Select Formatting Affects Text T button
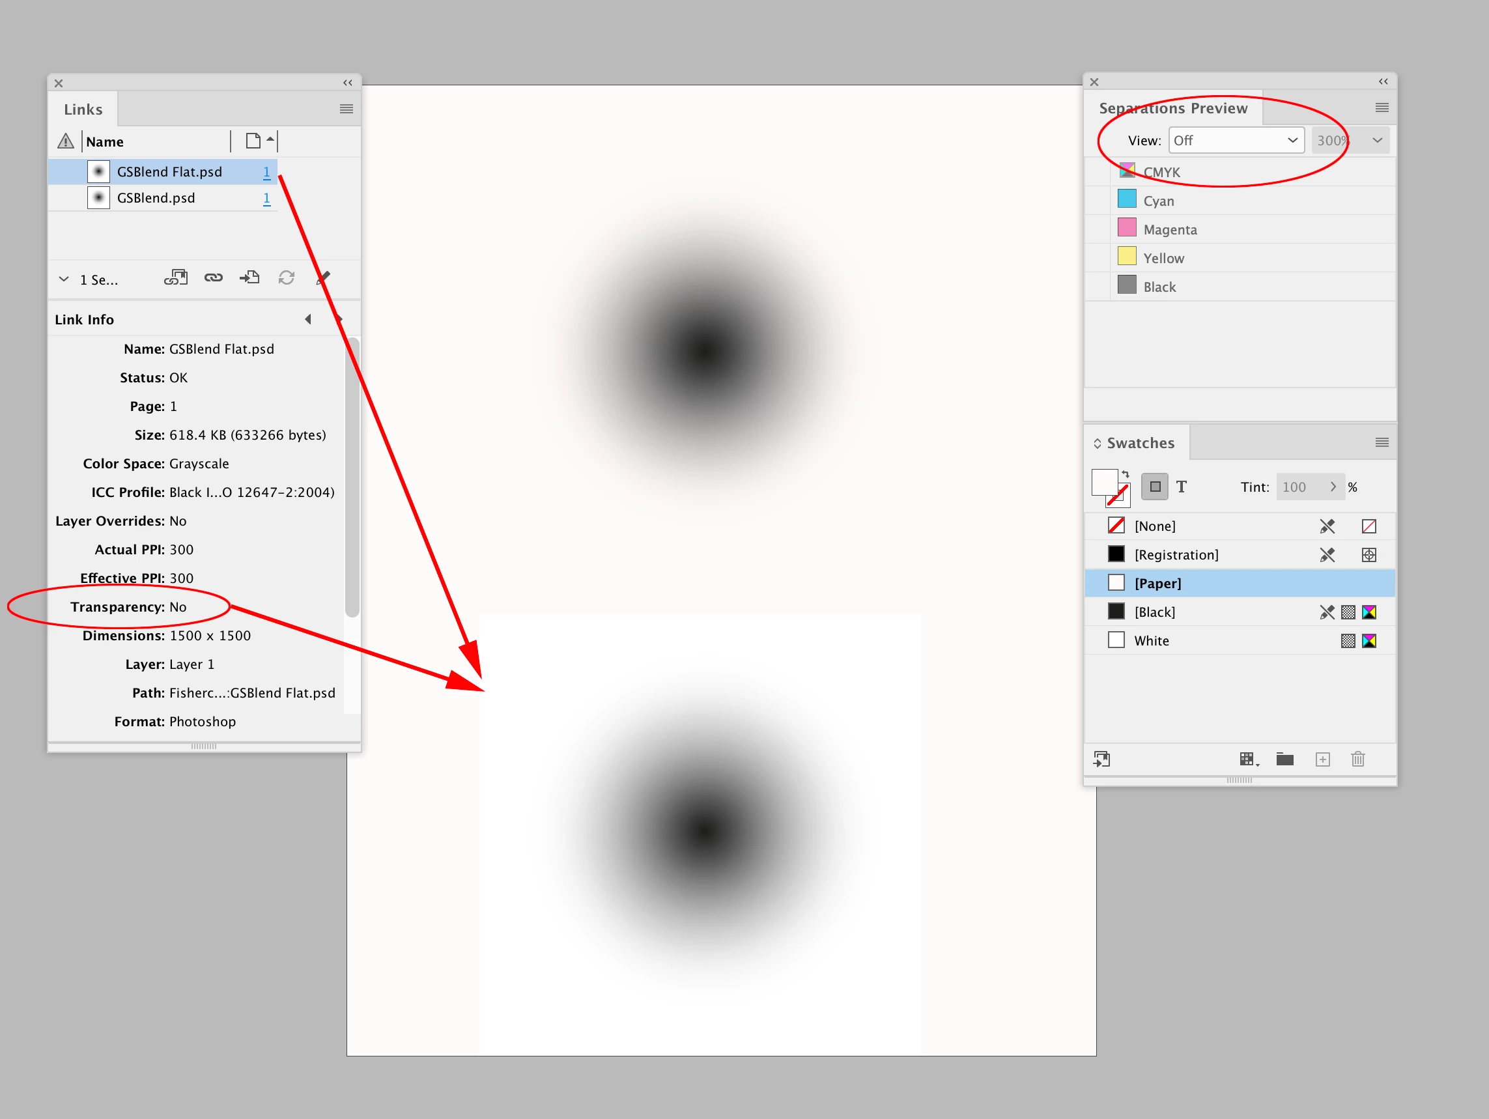The image size is (1489, 1119). 1182,487
